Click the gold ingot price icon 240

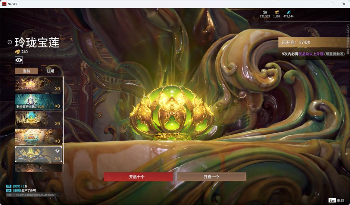pyautogui.click(x=17, y=52)
